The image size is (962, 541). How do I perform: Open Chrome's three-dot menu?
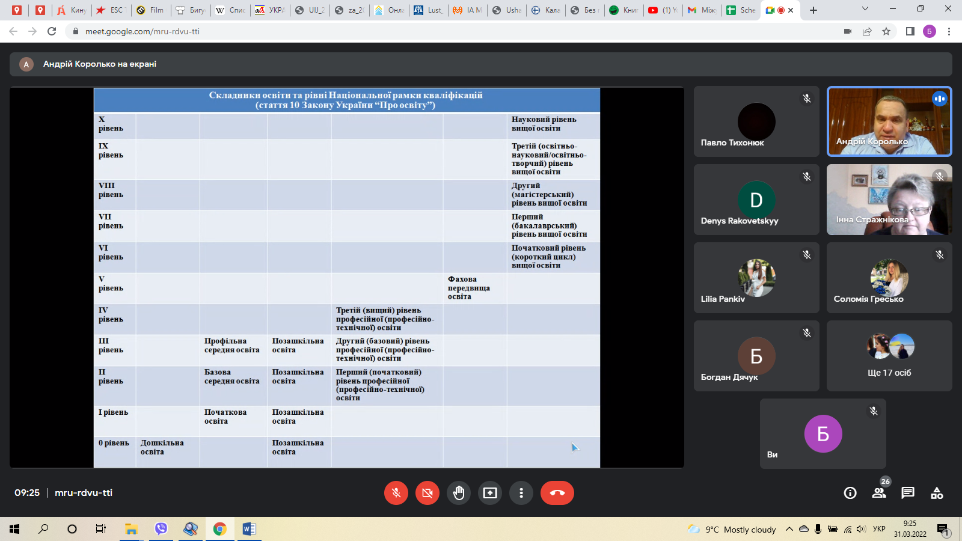coord(949,31)
